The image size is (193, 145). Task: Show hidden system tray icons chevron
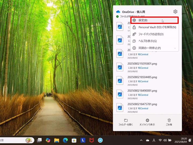tap(141, 140)
